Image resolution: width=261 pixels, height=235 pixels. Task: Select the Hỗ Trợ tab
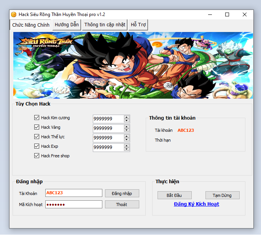pyautogui.click(x=138, y=25)
